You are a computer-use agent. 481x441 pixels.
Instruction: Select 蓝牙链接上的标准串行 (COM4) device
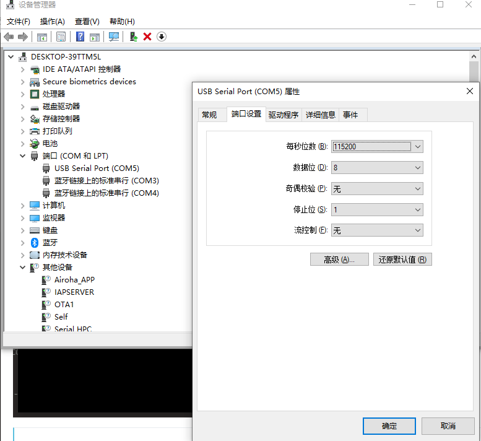pyautogui.click(x=106, y=193)
